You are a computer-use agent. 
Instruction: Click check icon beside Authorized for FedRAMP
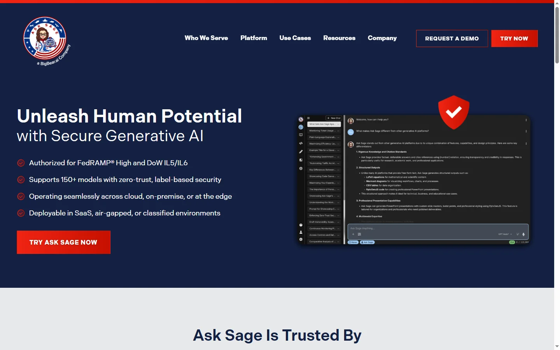pos(21,163)
